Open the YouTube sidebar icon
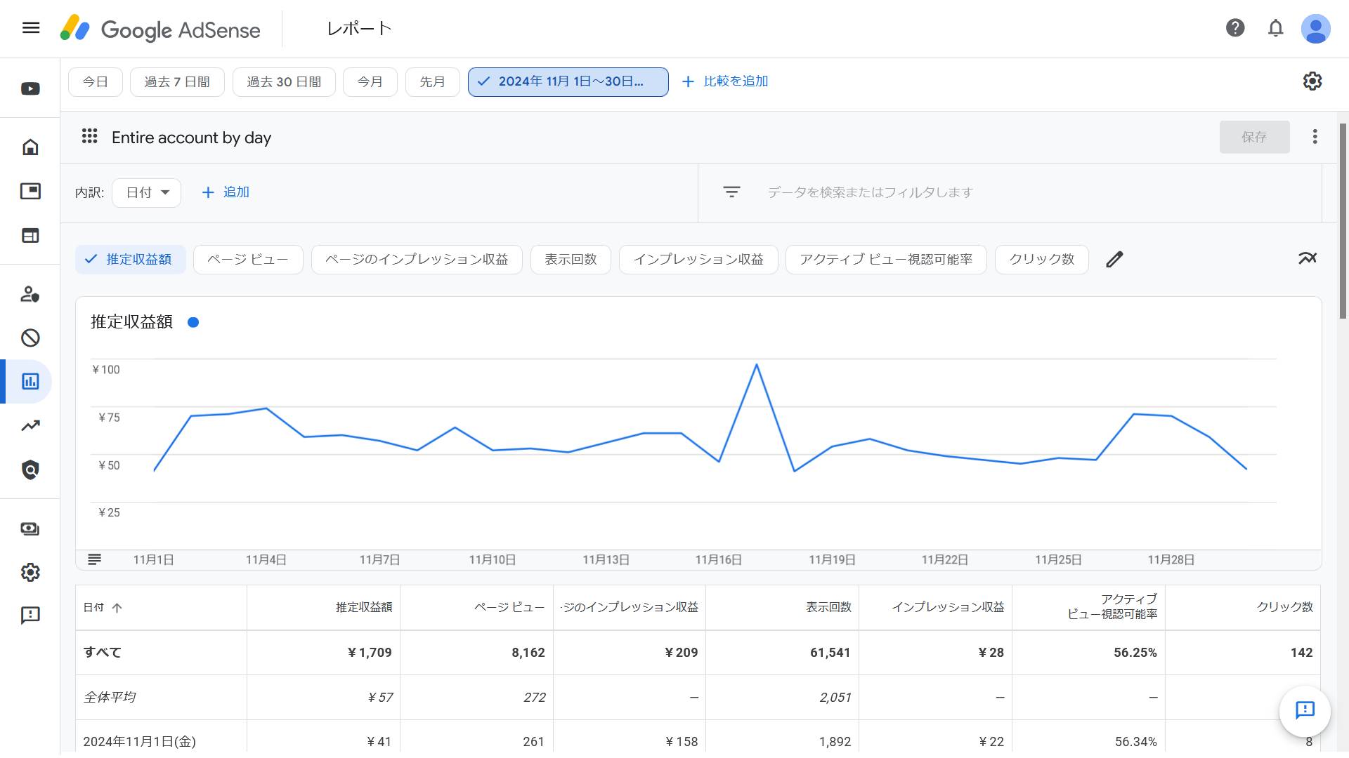1349x758 pixels. (x=30, y=89)
